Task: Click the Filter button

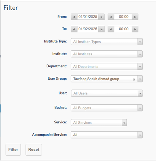Action: pos(13,150)
